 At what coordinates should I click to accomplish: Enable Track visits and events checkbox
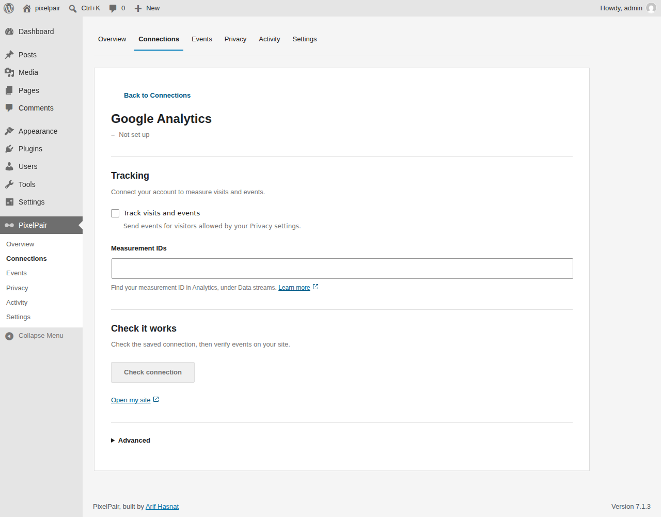pyautogui.click(x=115, y=213)
